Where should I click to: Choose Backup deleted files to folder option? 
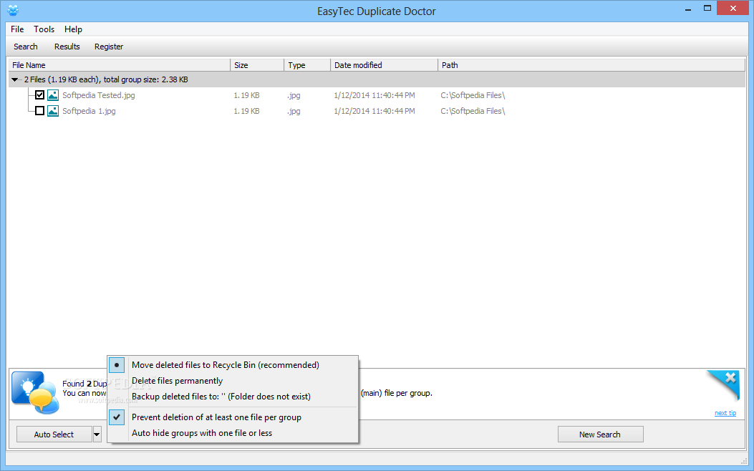point(233,397)
